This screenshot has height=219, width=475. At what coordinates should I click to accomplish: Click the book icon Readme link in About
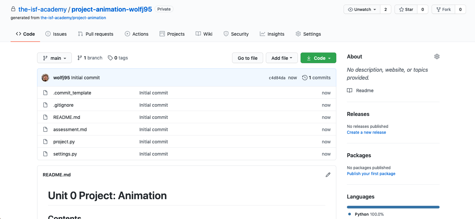[x=360, y=91]
